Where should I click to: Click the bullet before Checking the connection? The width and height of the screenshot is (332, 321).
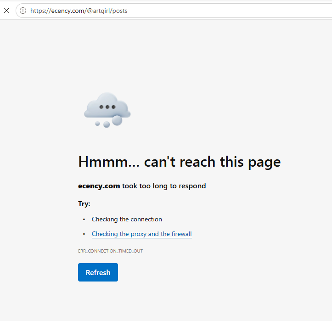click(x=84, y=220)
